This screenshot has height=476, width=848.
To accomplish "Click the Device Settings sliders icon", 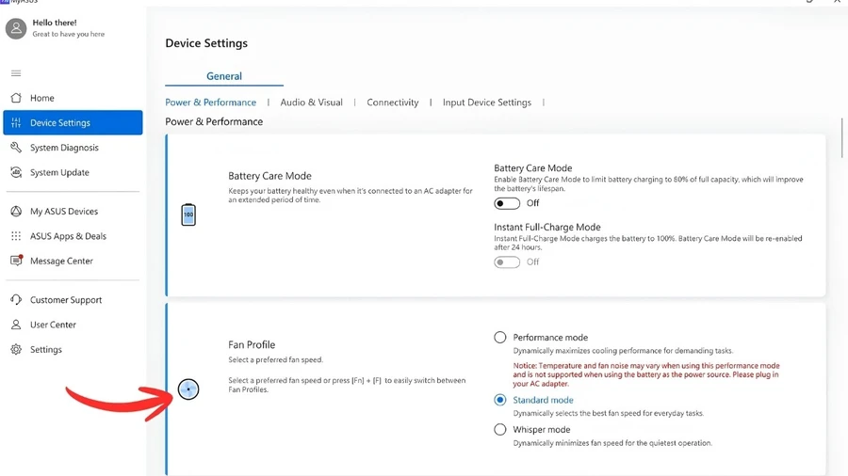I will [16, 122].
